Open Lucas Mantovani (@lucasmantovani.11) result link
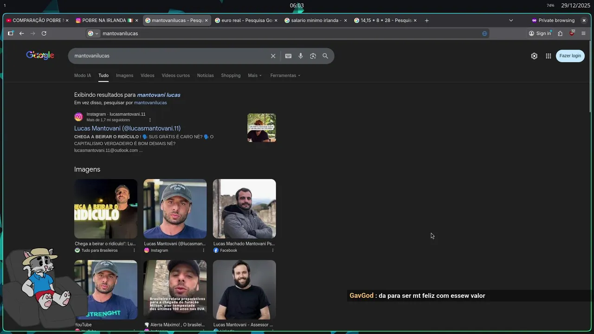 127,128
